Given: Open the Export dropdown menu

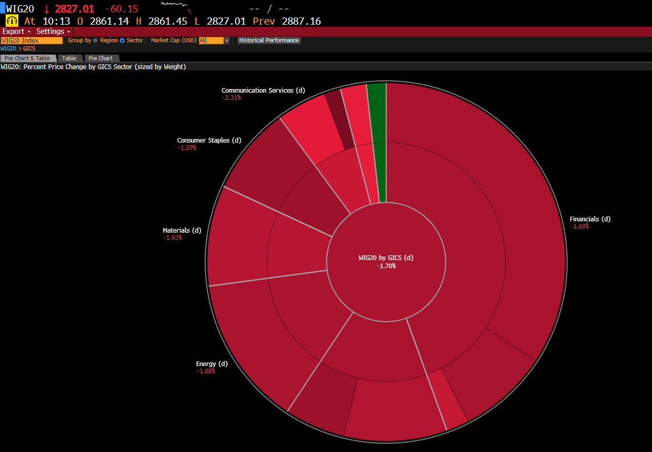Looking at the screenshot, I should pyautogui.click(x=17, y=31).
